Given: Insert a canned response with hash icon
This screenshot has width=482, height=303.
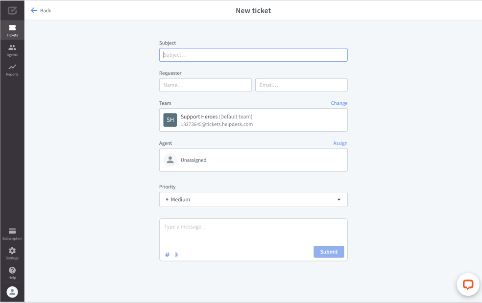Looking at the screenshot, I should pos(167,255).
